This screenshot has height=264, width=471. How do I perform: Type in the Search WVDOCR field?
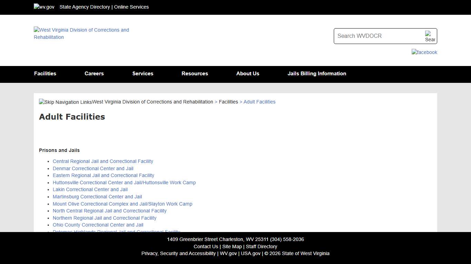pos(379,36)
